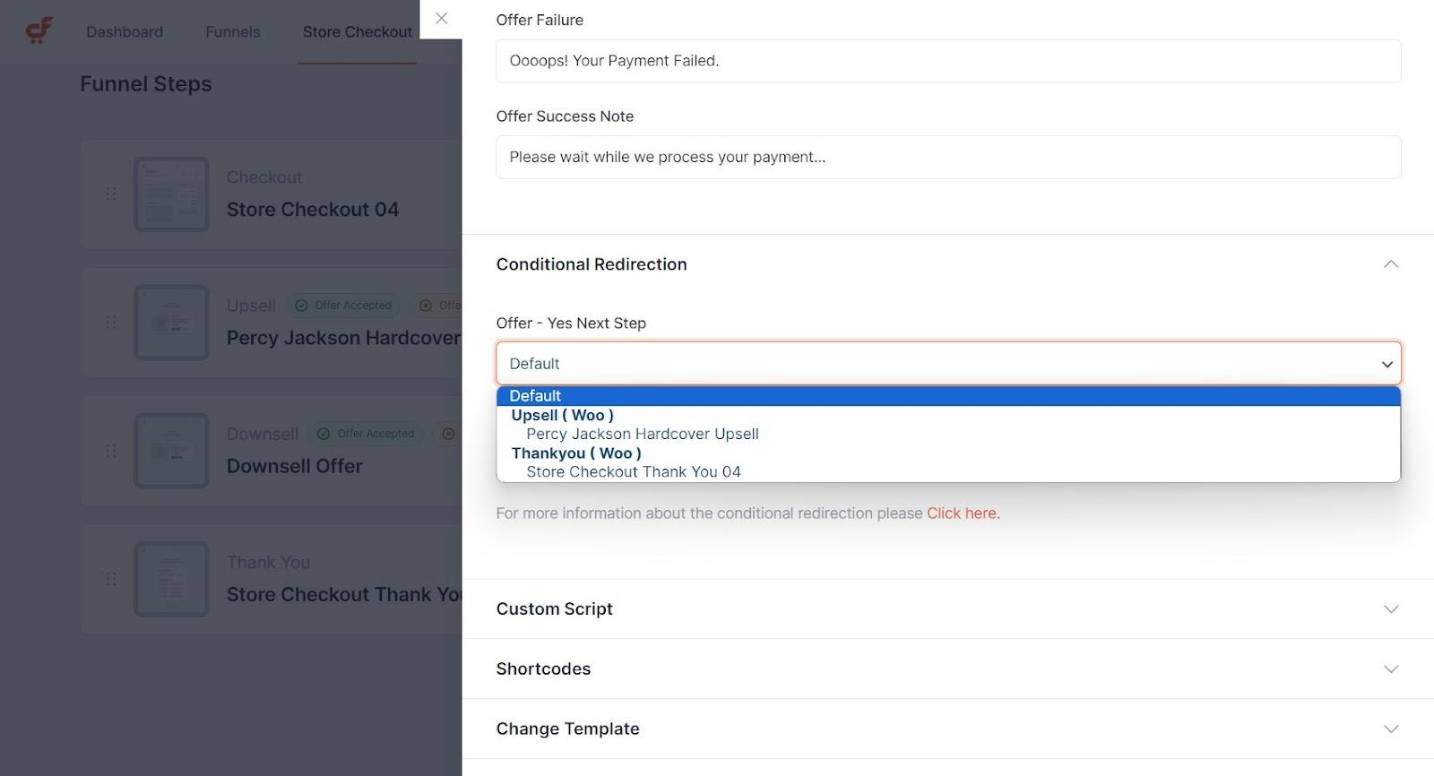1434x776 pixels.
Task: Click the Funnel Steps heading
Action: coord(146,84)
